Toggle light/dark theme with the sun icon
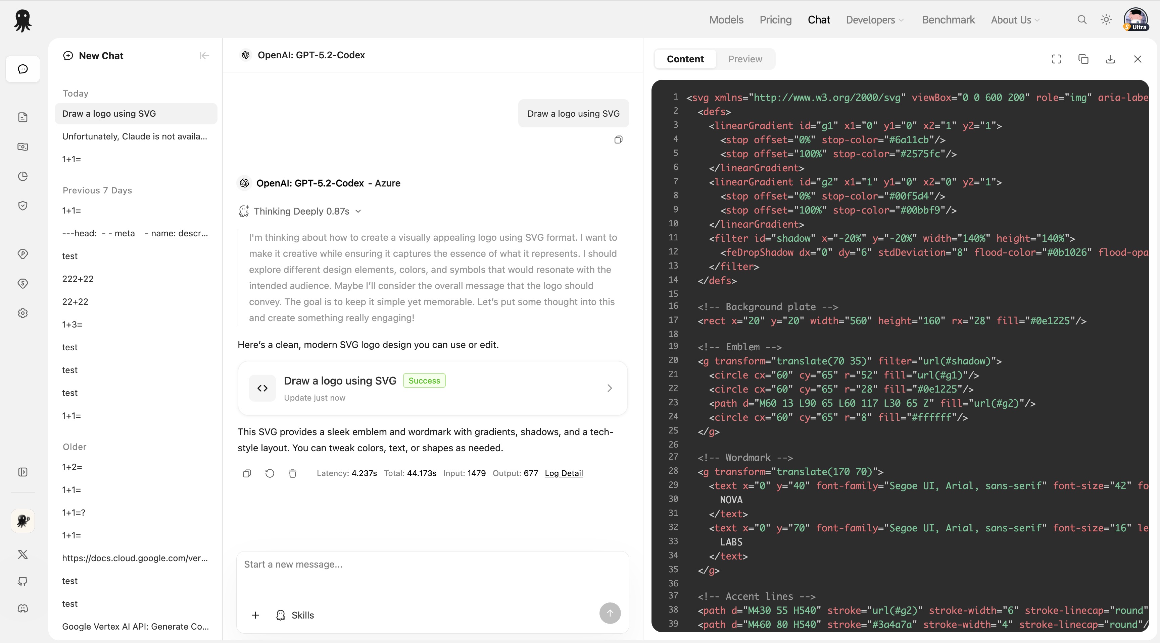This screenshot has width=1160, height=643. (1106, 20)
